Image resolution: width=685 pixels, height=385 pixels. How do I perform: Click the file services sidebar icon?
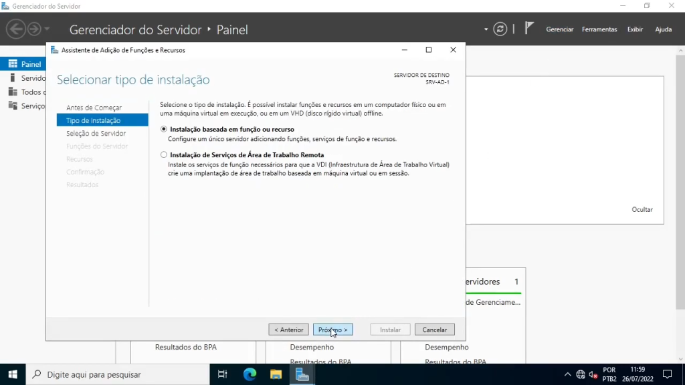[x=13, y=106]
